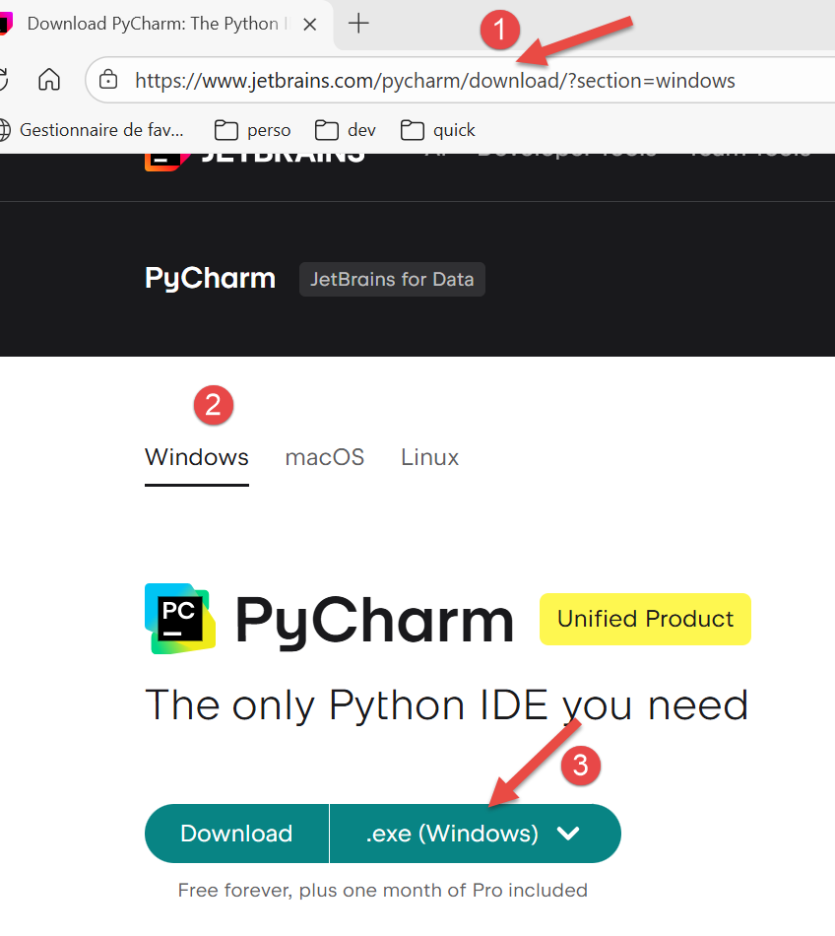Viewport: 835px width, 936px height.
Task: Click the PyCharm title in dark header
Action: tap(210, 279)
